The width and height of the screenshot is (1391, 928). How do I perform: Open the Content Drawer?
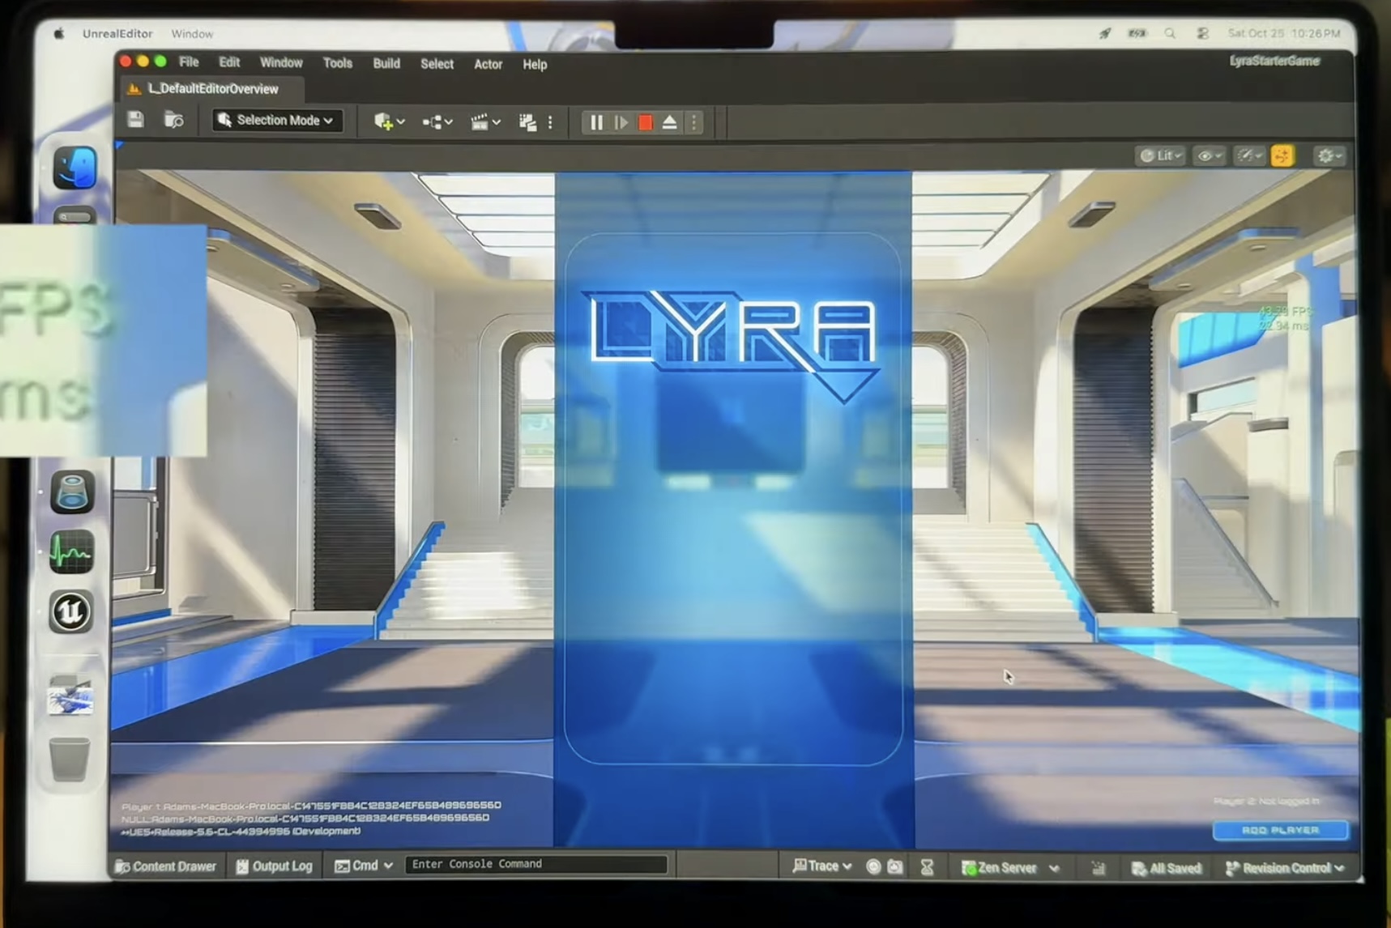166,866
